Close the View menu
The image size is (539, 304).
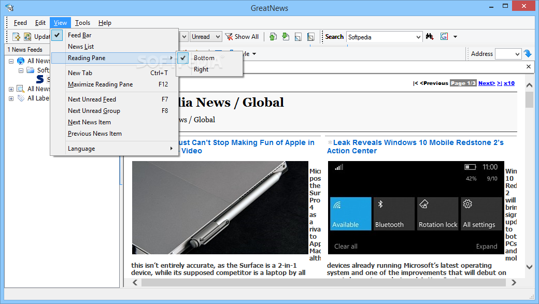pyautogui.click(x=60, y=23)
